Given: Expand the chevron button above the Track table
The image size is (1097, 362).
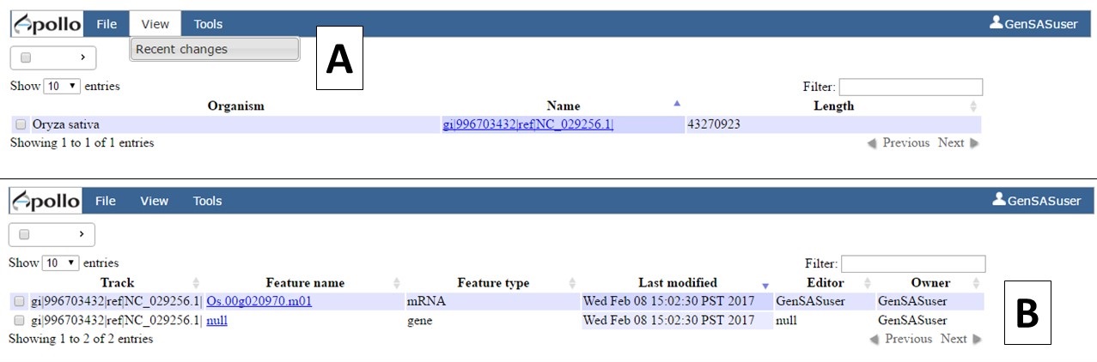Looking at the screenshot, I should pyautogui.click(x=82, y=234).
